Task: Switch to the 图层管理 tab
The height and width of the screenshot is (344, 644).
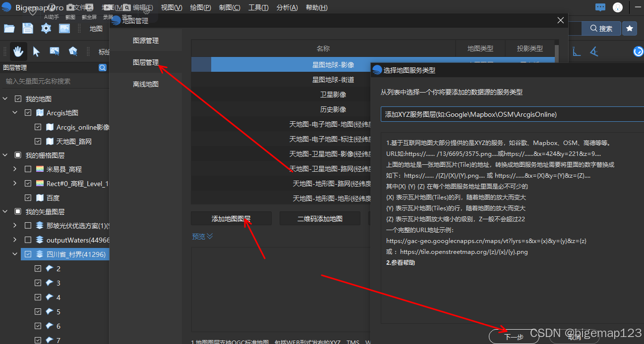Action: [146, 62]
